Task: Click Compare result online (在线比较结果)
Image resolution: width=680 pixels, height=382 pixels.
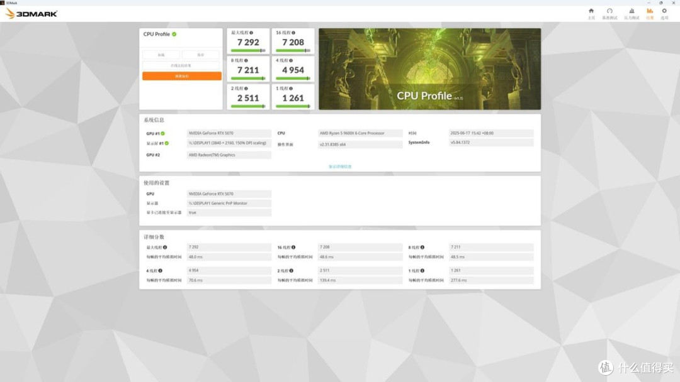Action: tap(181, 66)
